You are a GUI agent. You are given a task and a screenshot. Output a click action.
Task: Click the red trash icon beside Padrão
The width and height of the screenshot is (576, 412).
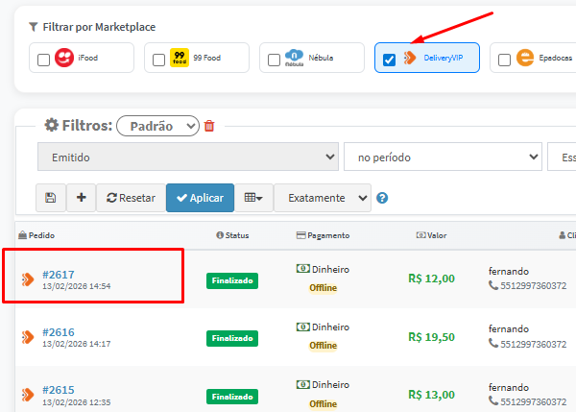(x=210, y=126)
